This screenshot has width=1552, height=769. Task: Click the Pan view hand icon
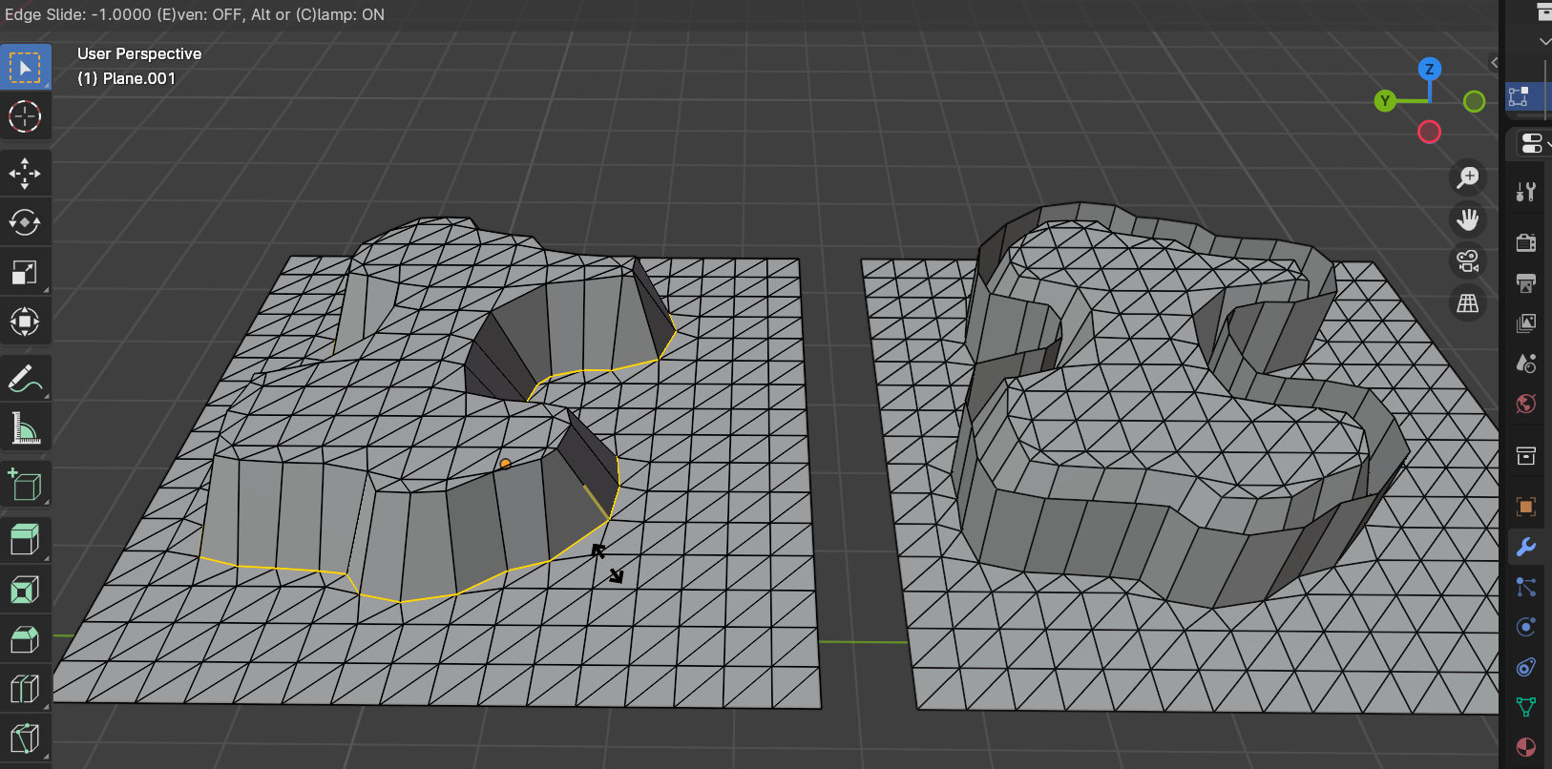[x=1468, y=219]
